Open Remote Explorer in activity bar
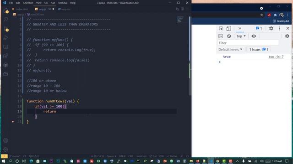This screenshot has width=293, height=164. point(6,47)
